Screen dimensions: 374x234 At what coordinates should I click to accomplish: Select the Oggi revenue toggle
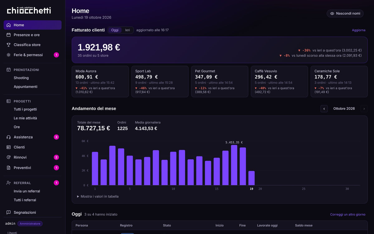coord(115,30)
